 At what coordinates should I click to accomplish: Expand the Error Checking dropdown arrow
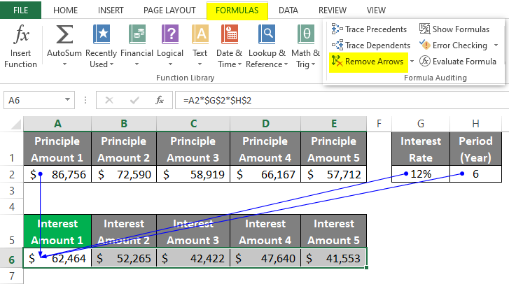(496, 45)
